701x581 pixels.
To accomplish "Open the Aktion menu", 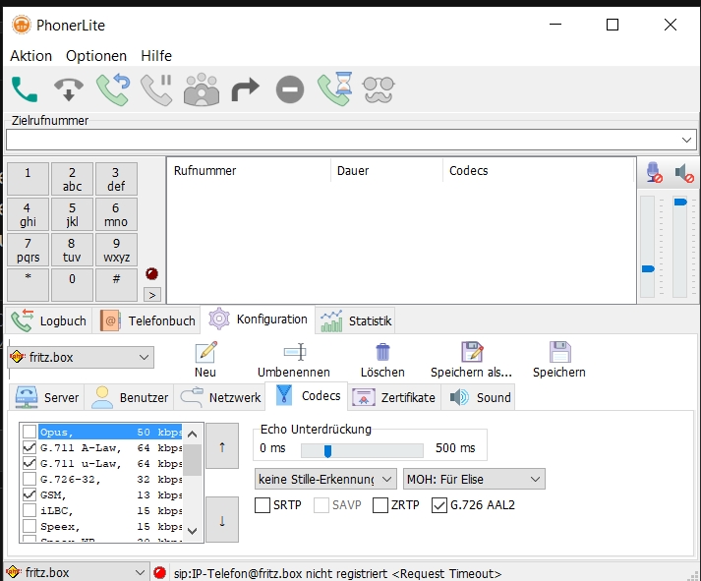I will (30, 56).
